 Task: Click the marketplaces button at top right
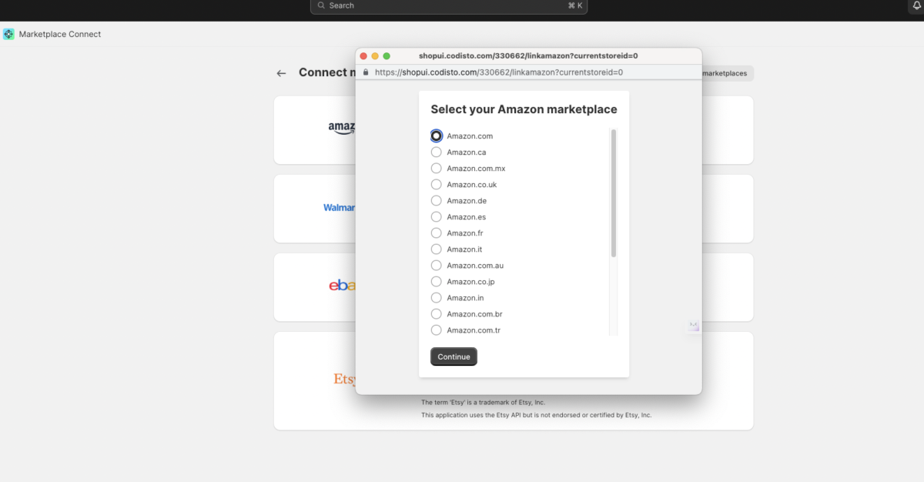click(727, 73)
